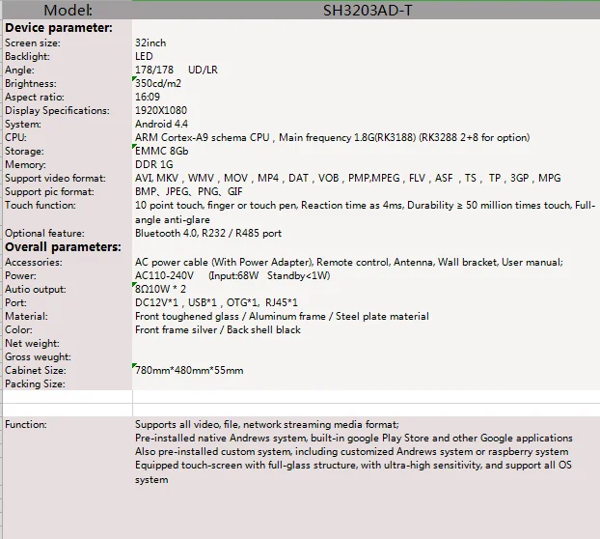Click the green error indicator on the 350cd/m2 cell
Viewport: 600px width, 539px height.
pos(135,79)
